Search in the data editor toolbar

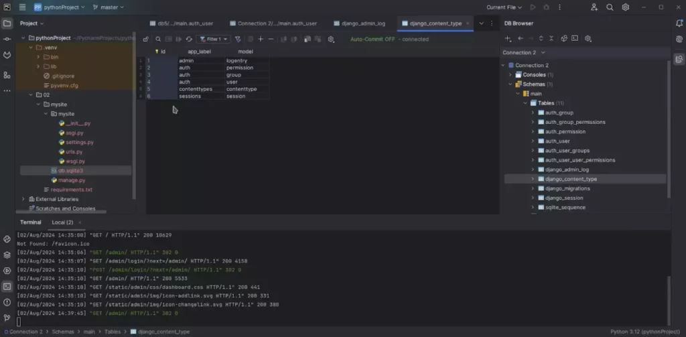(158, 39)
